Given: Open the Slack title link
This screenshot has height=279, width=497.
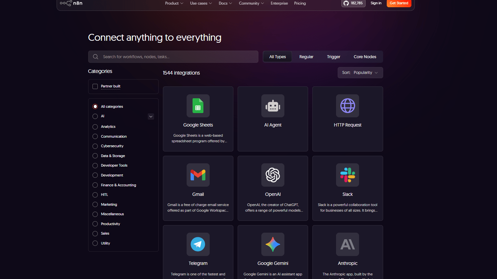Looking at the screenshot, I should tap(348, 194).
